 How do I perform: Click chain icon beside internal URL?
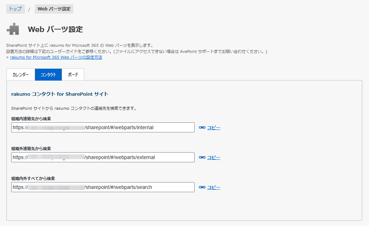tap(202, 127)
